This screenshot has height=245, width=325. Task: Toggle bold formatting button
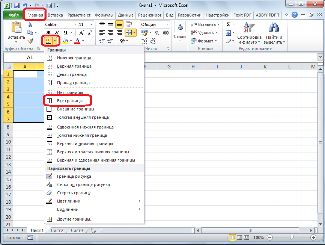48,33
